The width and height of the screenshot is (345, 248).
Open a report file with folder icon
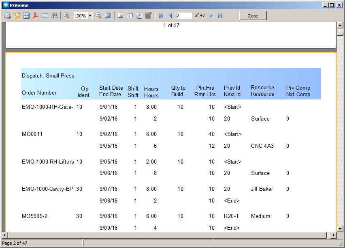coord(17,15)
